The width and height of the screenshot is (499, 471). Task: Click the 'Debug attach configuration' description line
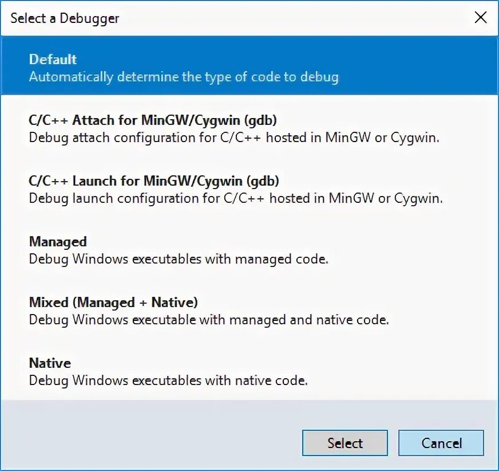pos(234,138)
